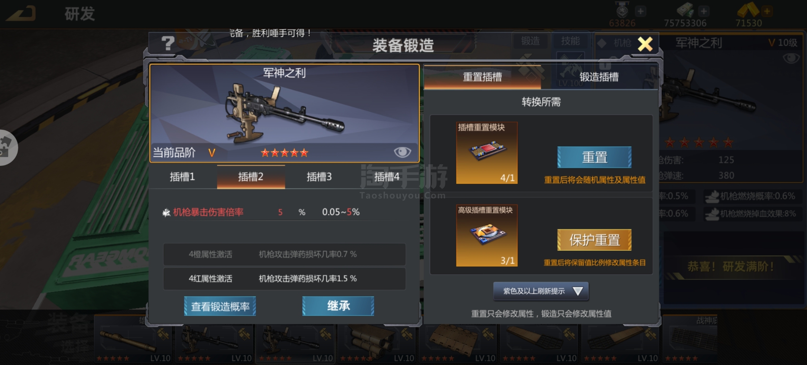The width and height of the screenshot is (807, 365).
Task: Select the 插槽3 tab
Action: 319,177
